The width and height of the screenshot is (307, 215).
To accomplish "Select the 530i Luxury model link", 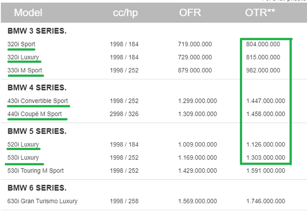I will click(23, 158).
